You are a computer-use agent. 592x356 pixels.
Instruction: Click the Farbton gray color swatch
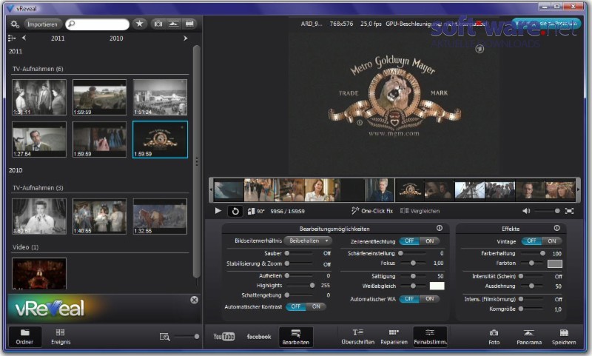(554, 263)
